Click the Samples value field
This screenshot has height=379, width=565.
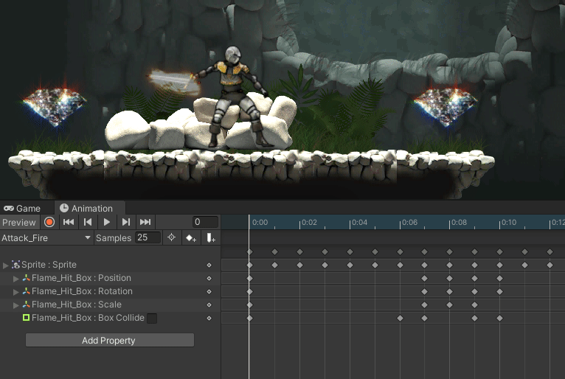click(148, 237)
